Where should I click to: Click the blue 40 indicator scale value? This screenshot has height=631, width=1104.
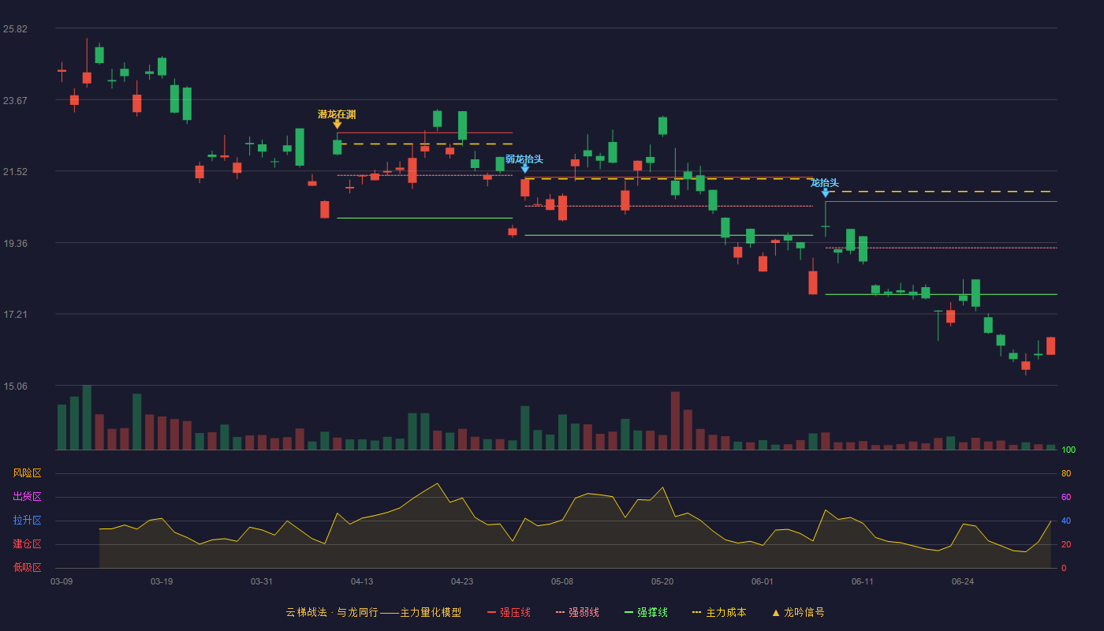tap(1066, 521)
